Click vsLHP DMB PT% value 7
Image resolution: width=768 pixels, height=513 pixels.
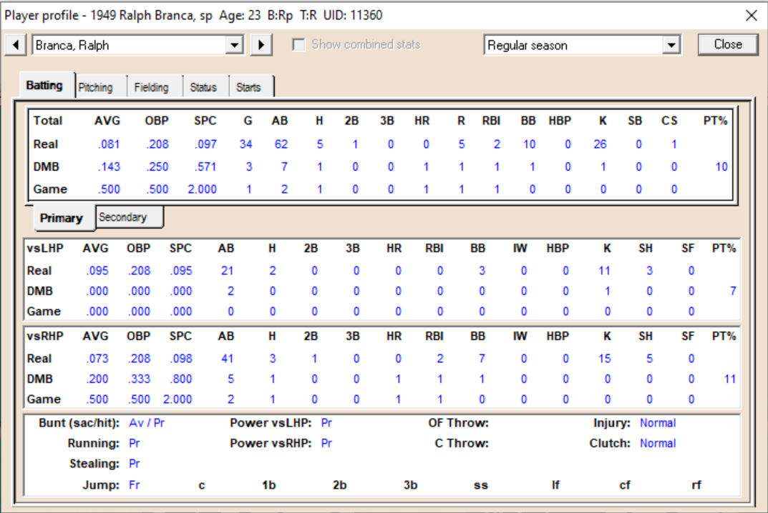pyautogui.click(x=733, y=291)
